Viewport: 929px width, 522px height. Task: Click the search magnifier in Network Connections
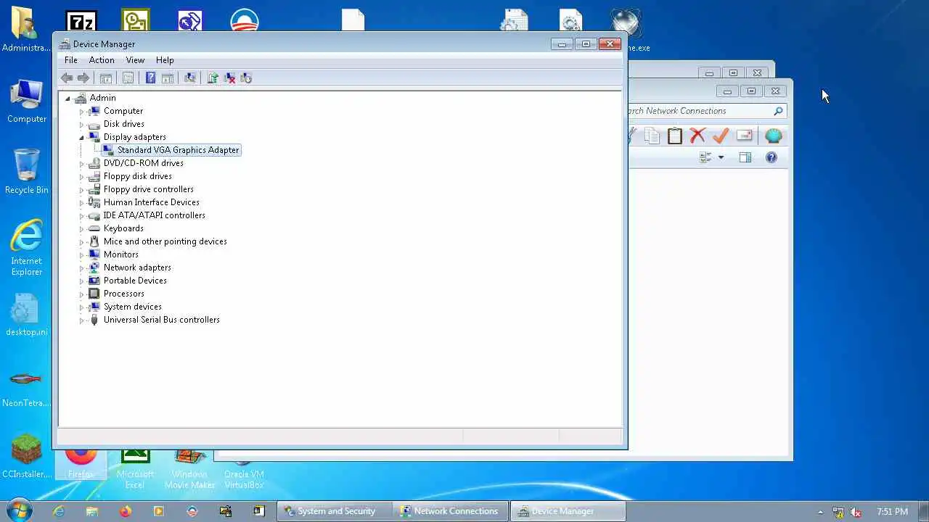778,111
